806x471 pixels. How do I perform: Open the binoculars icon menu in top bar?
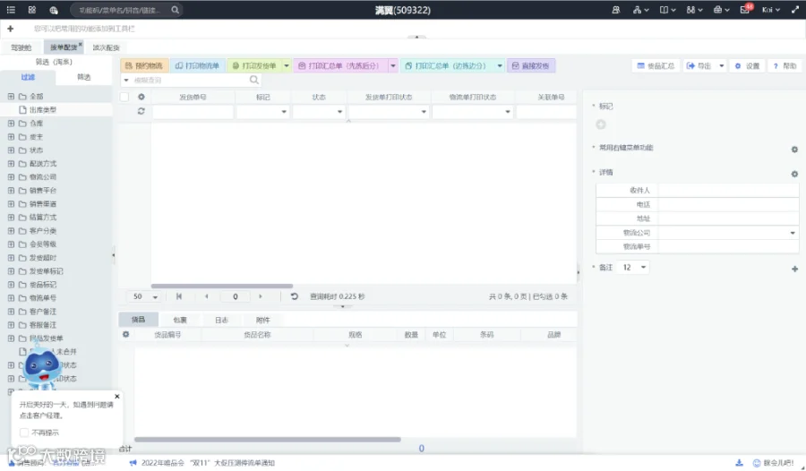[x=694, y=10]
